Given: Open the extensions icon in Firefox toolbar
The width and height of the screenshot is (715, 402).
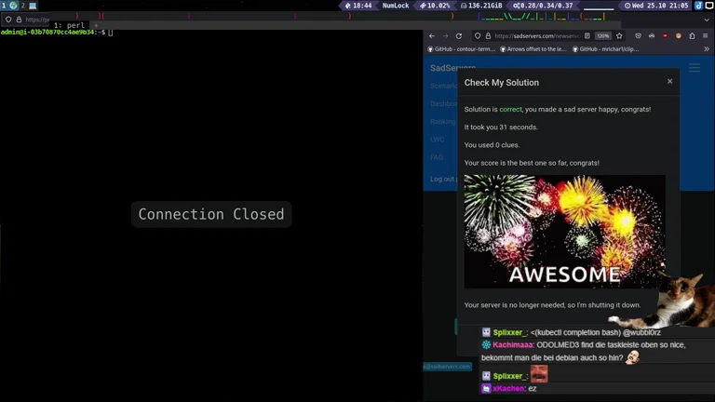Looking at the screenshot, I should [x=692, y=36].
